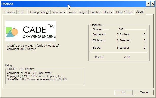Image resolution: width=156 pixels, height=98 pixels.
Task: Select the View ports tab
Action: (58, 12)
